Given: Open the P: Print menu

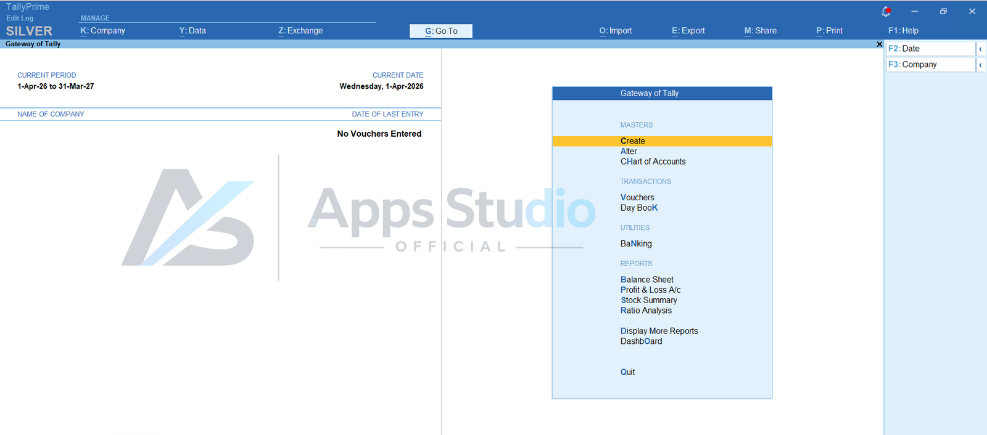Looking at the screenshot, I should (829, 31).
